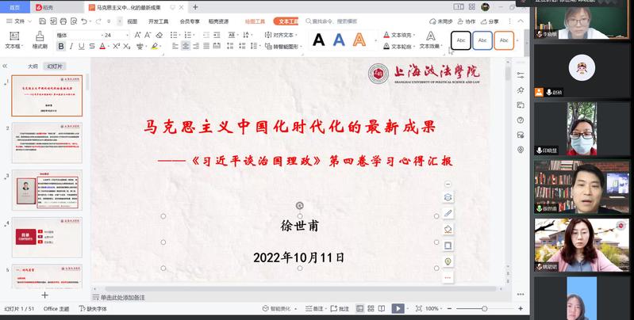This screenshot has height=320, width=634.
Task: Click the 分享 share button
Action: pos(490,21)
